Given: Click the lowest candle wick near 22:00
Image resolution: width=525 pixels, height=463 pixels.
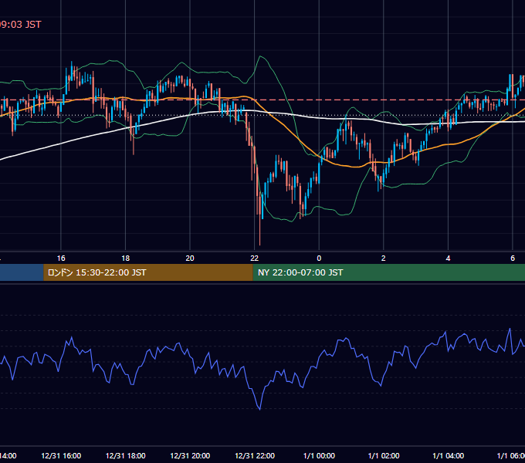Looking at the screenshot, I should [x=260, y=231].
